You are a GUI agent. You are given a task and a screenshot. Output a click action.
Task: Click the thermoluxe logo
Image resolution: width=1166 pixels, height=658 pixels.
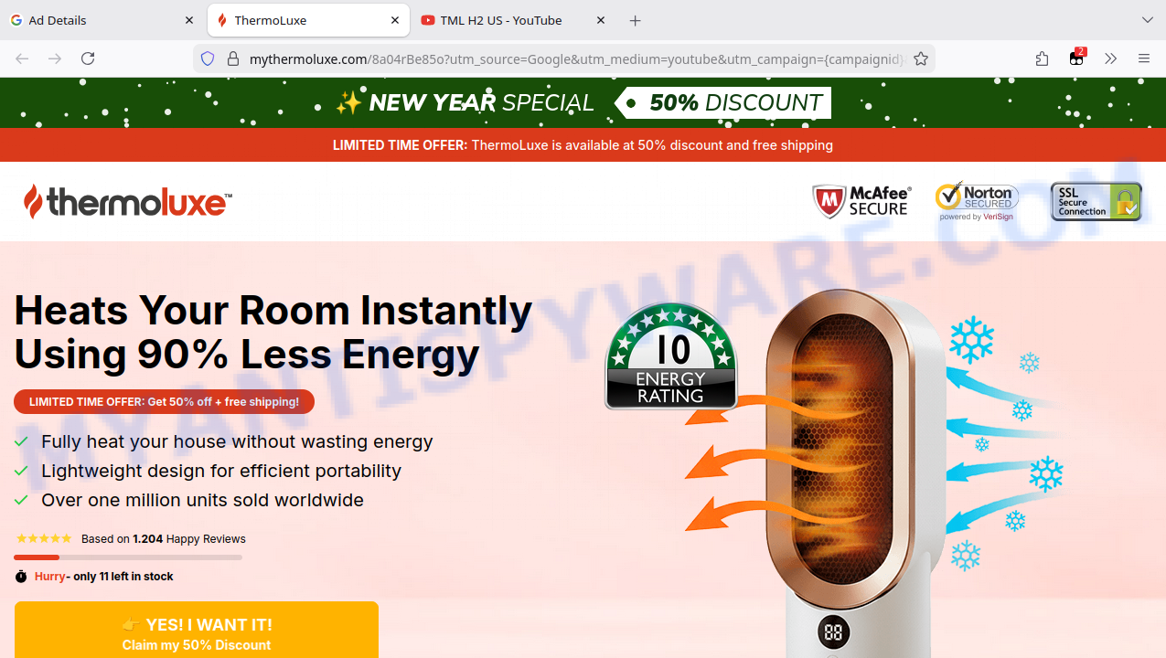click(127, 201)
